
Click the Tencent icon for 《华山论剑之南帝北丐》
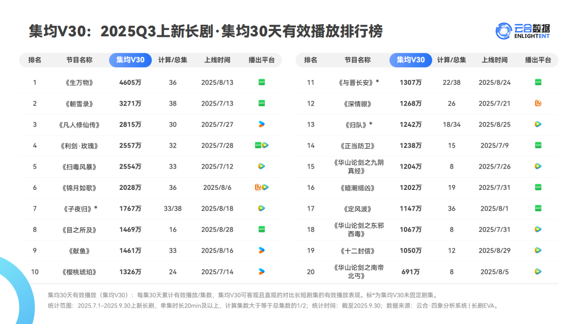(537, 272)
